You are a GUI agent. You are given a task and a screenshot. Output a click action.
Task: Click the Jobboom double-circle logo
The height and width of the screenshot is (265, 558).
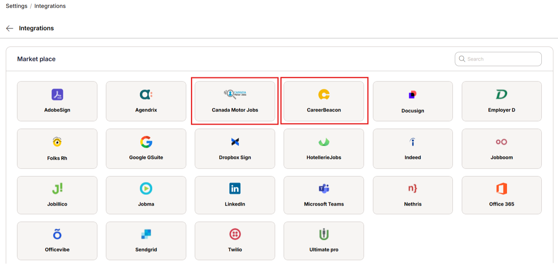pos(502,142)
